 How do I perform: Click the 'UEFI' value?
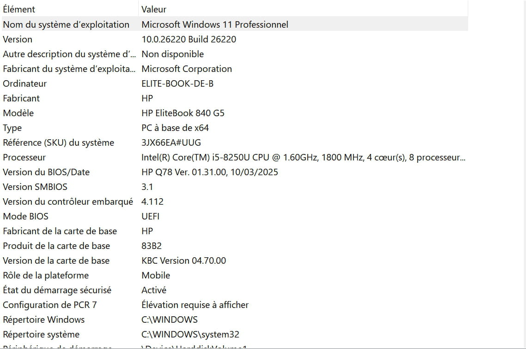point(150,216)
